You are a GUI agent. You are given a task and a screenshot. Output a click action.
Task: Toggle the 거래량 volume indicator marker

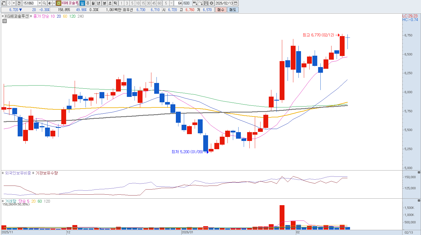click(3, 201)
